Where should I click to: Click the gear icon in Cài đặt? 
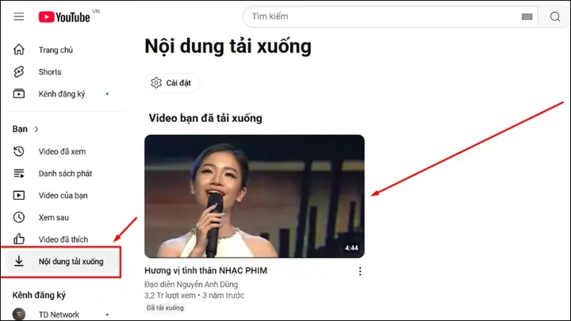point(156,83)
